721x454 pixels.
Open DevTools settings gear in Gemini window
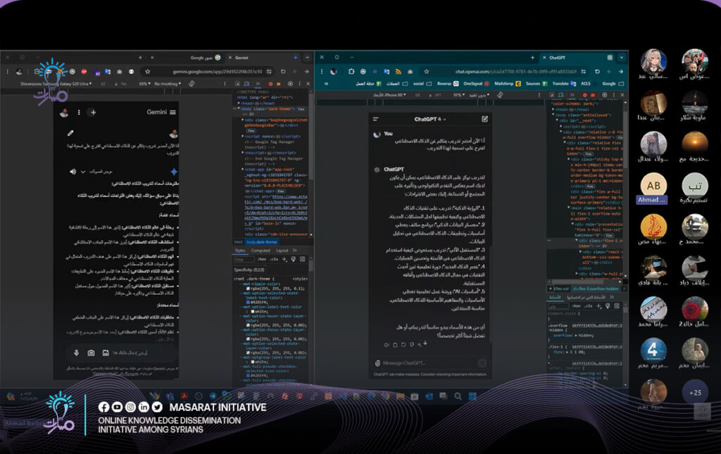tap(290, 84)
